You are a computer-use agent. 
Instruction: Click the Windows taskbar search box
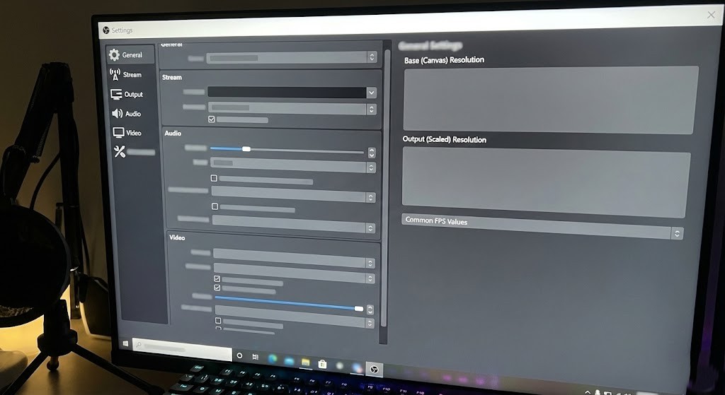[182, 348]
